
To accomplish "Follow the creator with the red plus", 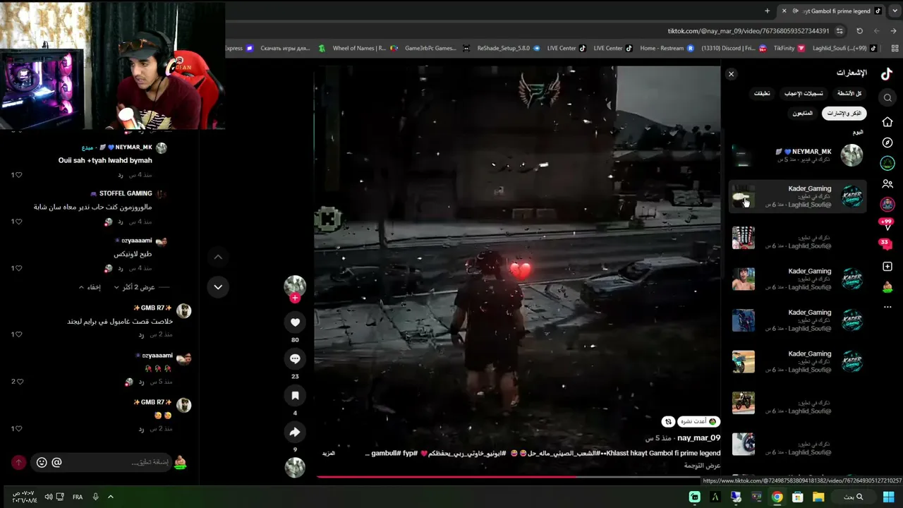I will point(295,298).
